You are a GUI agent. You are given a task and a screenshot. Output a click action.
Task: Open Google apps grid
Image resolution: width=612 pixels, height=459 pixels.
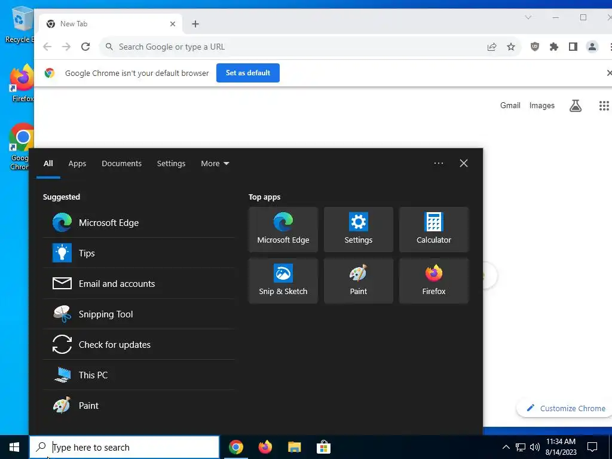[x=604, y=105]
